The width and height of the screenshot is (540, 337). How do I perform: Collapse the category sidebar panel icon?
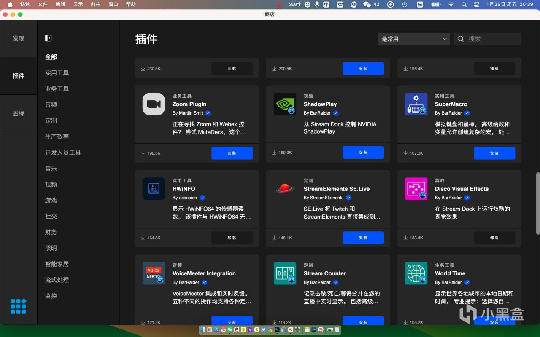click(49, 38)
